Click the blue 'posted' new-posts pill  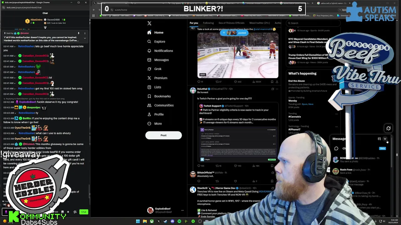click(x=234, y=33)
